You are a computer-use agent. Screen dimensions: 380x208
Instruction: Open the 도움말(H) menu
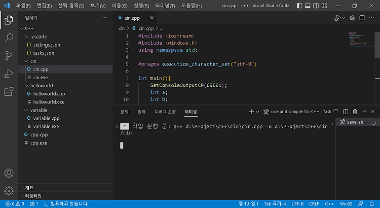[192, 6]
